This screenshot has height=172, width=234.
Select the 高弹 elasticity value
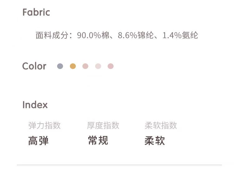point(38,141)
